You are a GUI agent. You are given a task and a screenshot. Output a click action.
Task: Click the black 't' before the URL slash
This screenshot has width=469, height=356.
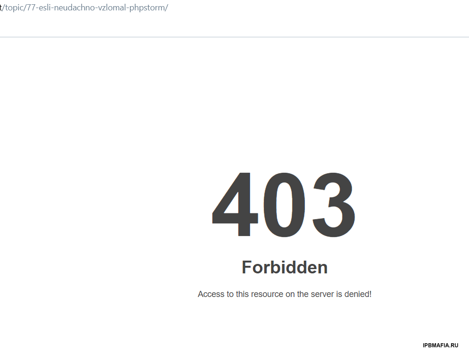click(x=1, y=8)
